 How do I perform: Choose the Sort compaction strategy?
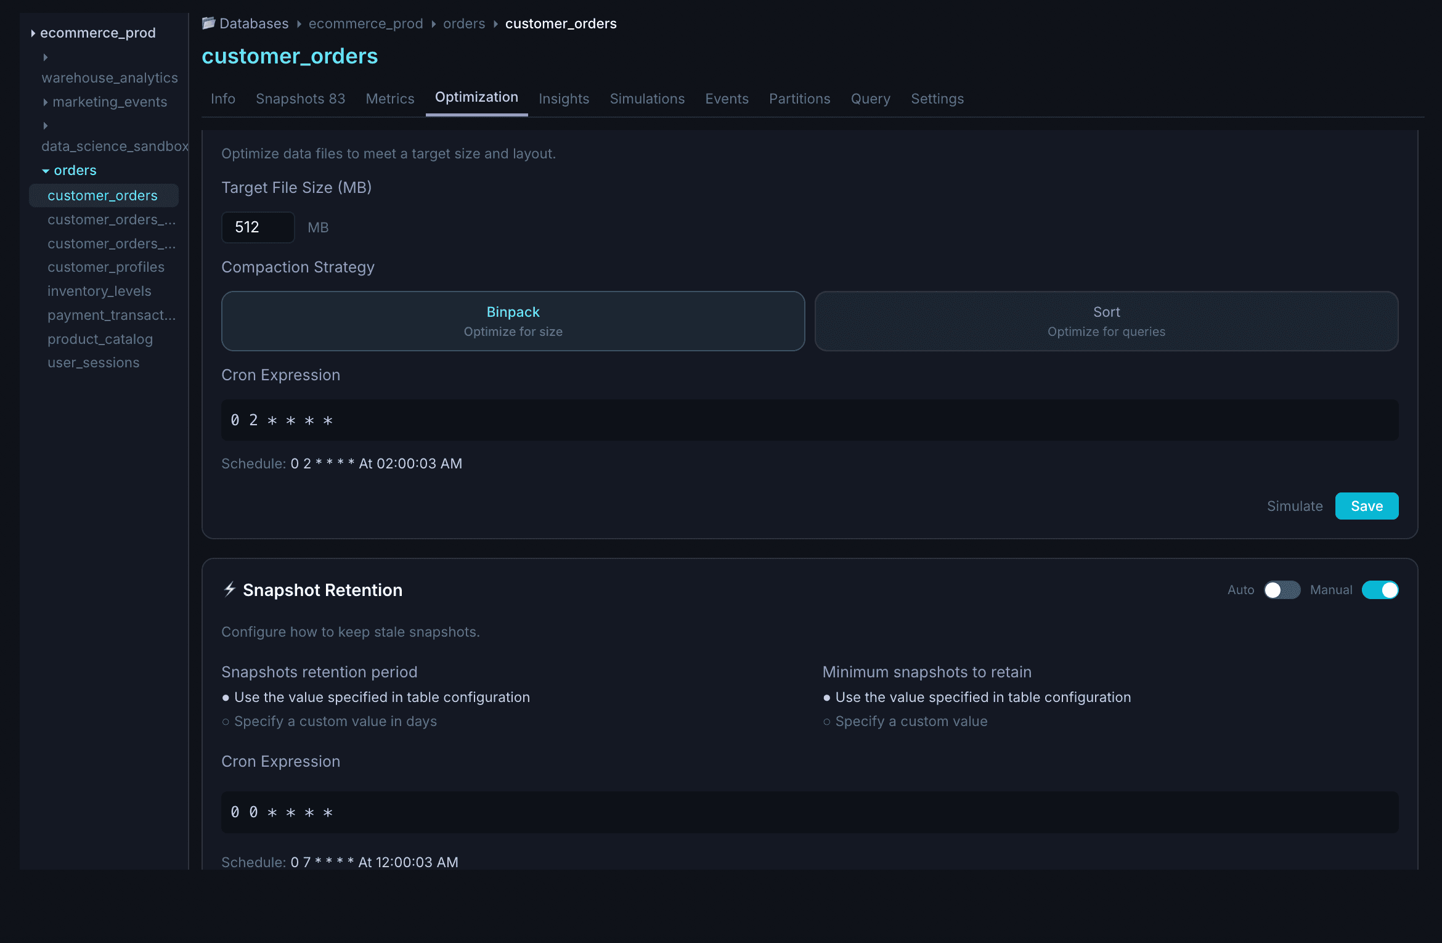pyautogui.click(x=1106, y=321)
